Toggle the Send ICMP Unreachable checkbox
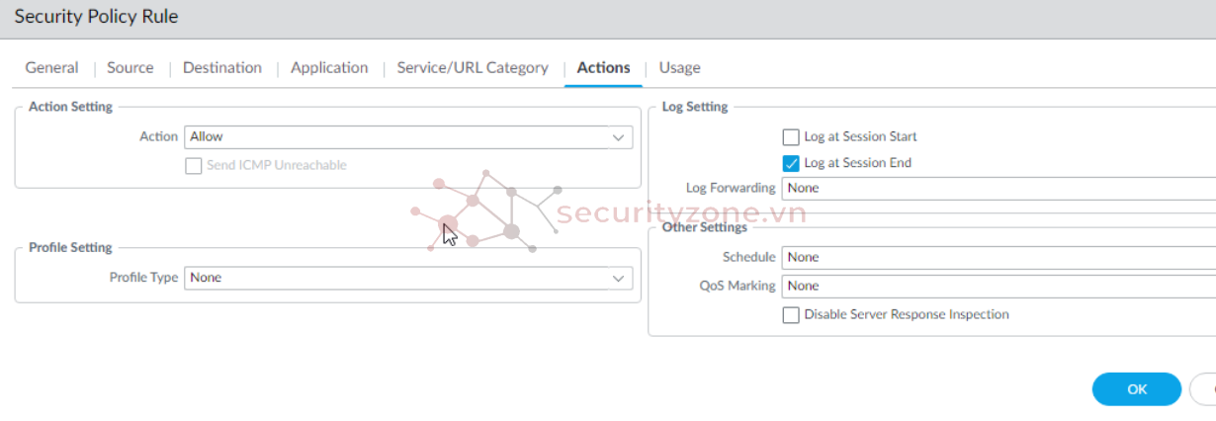The width and height of the screenshot is (1216, 421). pos(194,166)
